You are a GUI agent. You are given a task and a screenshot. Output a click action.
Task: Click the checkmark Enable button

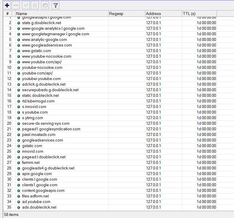(26, 6)
